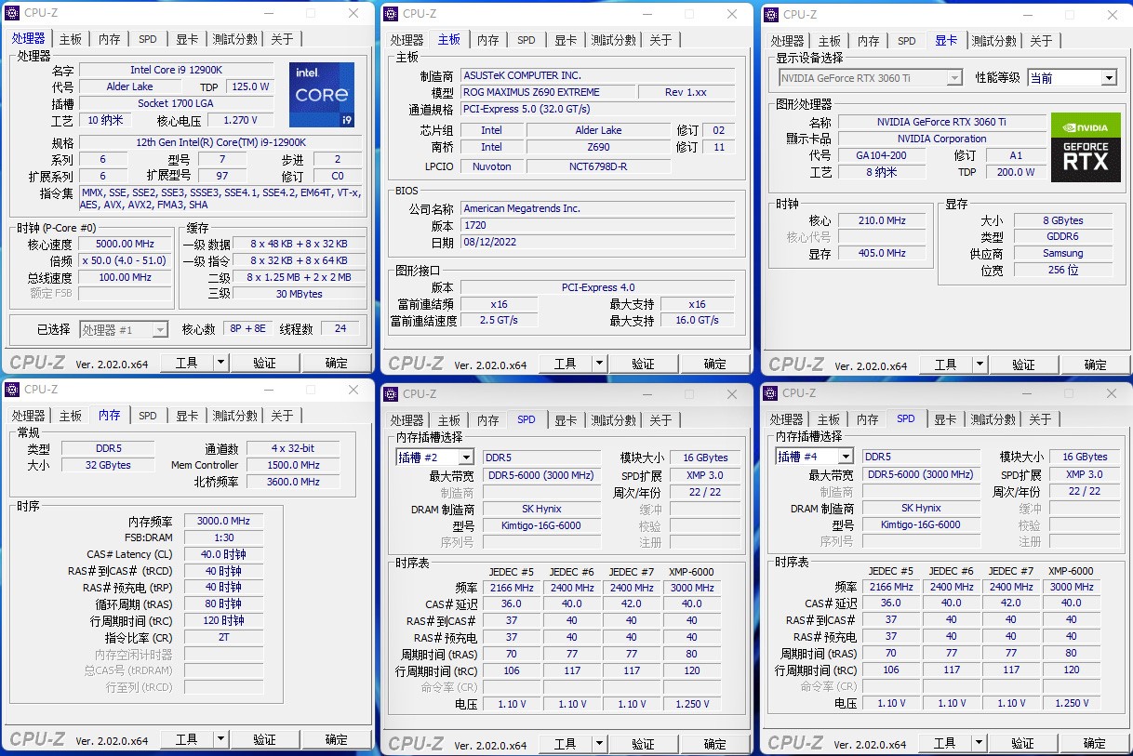Open the 测试分数 tab in the processor window
Screen dimensions: 1133x756
coord(234,39)
